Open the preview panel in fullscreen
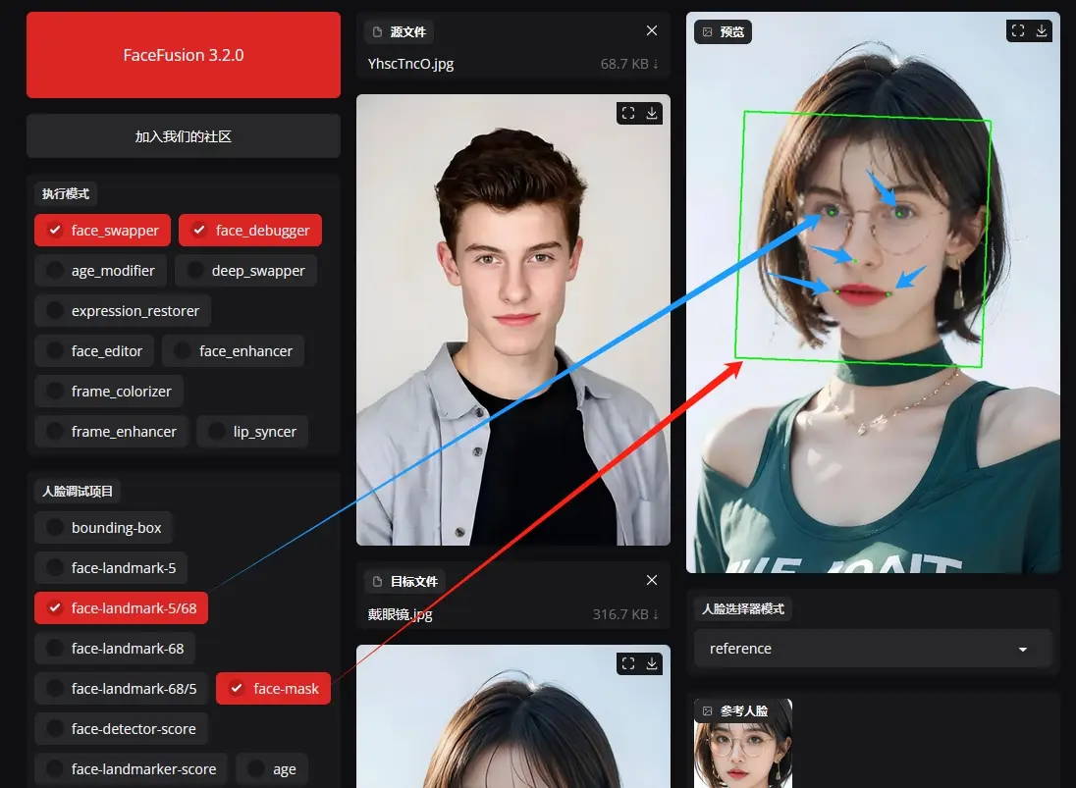This screenshot has width=1076, height=788. tap(1018, 30)
